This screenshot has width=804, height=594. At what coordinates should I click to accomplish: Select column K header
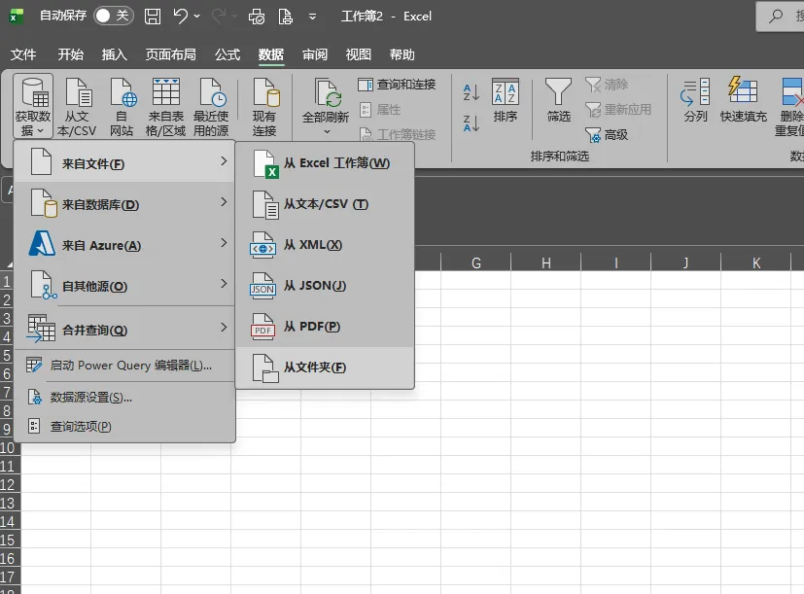click(x=755, y=263)
